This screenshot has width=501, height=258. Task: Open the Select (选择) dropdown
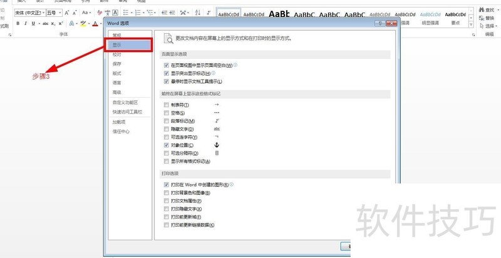488,26
